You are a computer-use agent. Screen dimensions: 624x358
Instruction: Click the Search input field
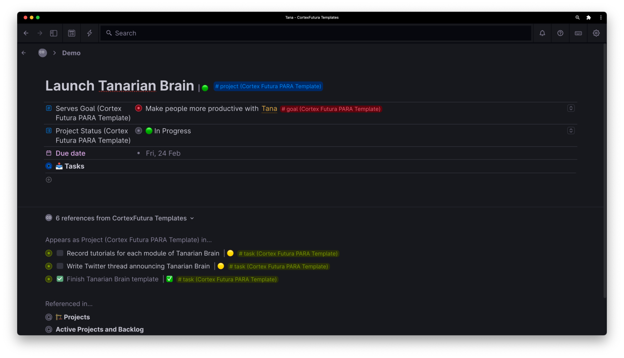point(316,33)
